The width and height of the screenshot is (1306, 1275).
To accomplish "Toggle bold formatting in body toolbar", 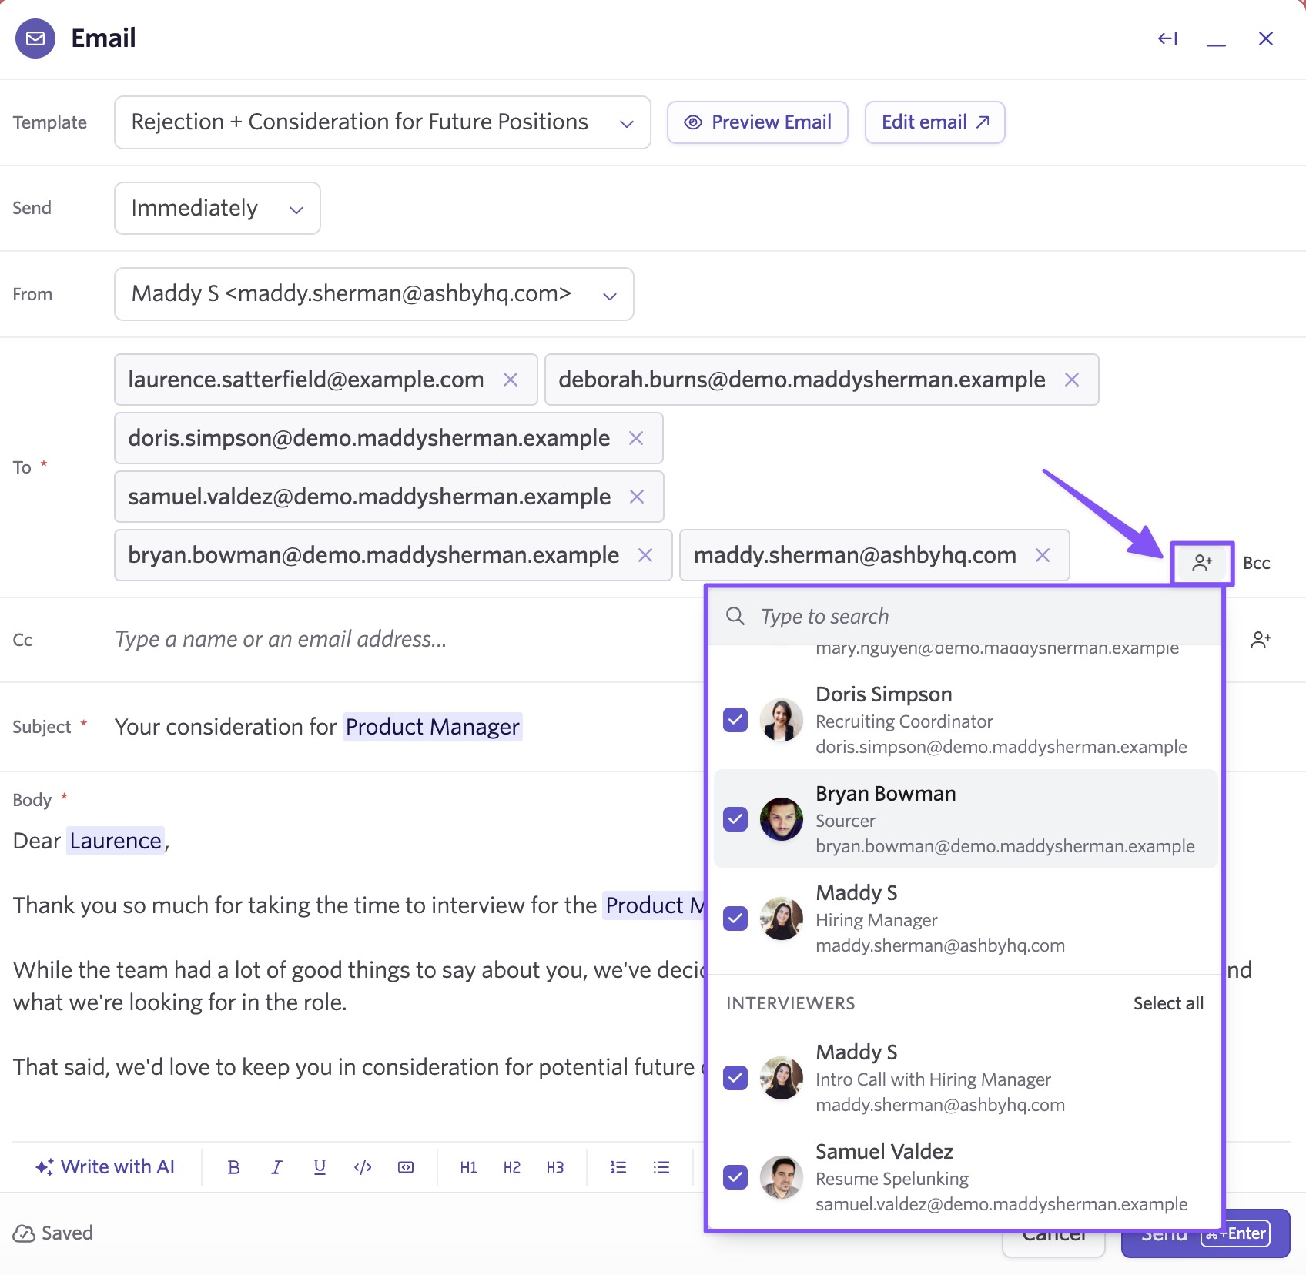I will [233, 1167].
